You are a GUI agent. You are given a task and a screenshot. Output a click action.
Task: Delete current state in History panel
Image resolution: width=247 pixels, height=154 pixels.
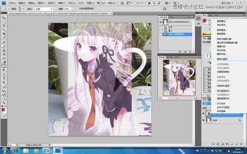(x=190, y=51)
